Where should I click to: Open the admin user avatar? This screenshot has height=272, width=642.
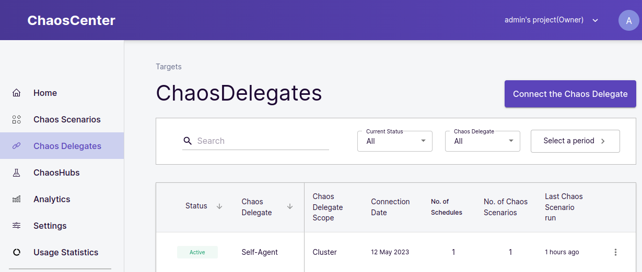pos(628,20)
